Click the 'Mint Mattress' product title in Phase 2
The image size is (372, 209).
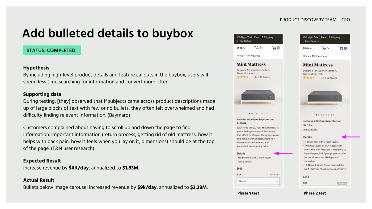tap(318, 65)
